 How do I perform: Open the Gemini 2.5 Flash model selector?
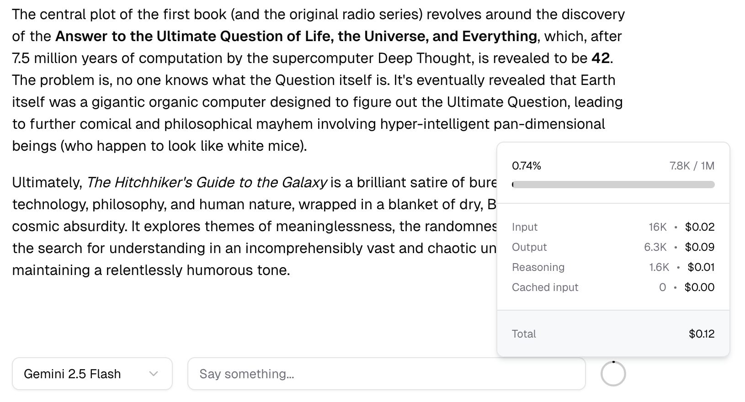point(92,374)
